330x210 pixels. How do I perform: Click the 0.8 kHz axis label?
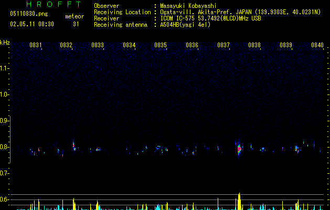click(4, 147)
